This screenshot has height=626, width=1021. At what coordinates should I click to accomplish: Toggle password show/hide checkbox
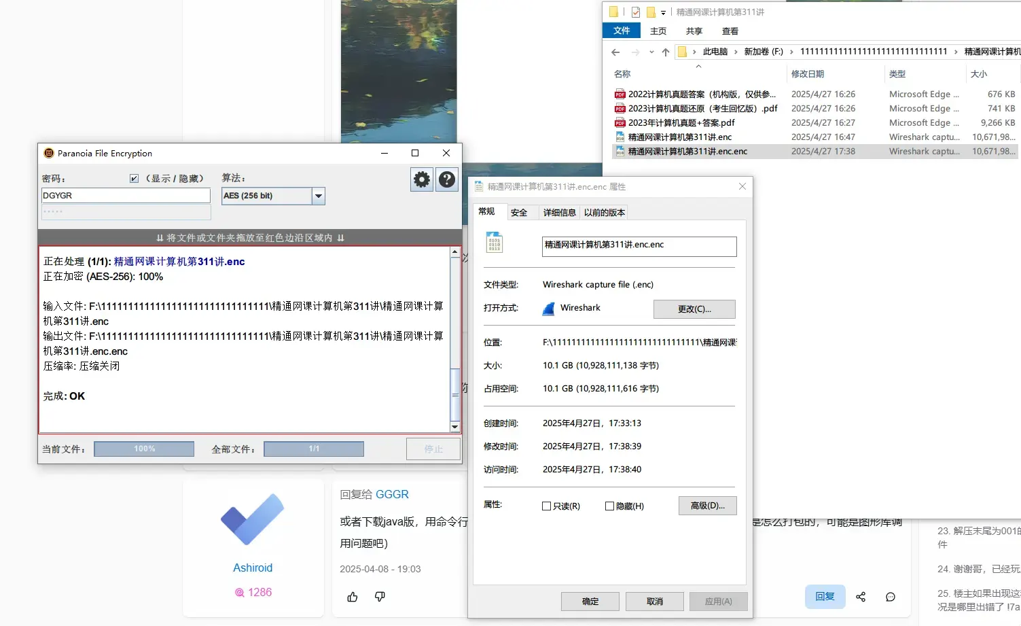134,179
